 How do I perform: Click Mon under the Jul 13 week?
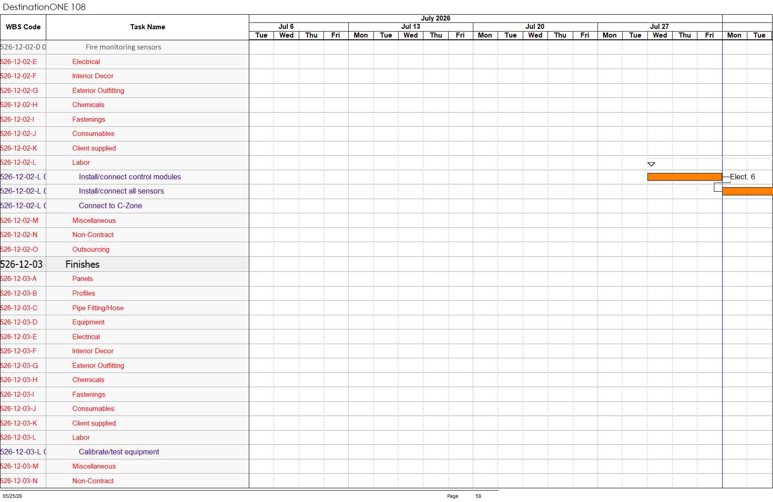pyautogui.click(x=361, y=35)
